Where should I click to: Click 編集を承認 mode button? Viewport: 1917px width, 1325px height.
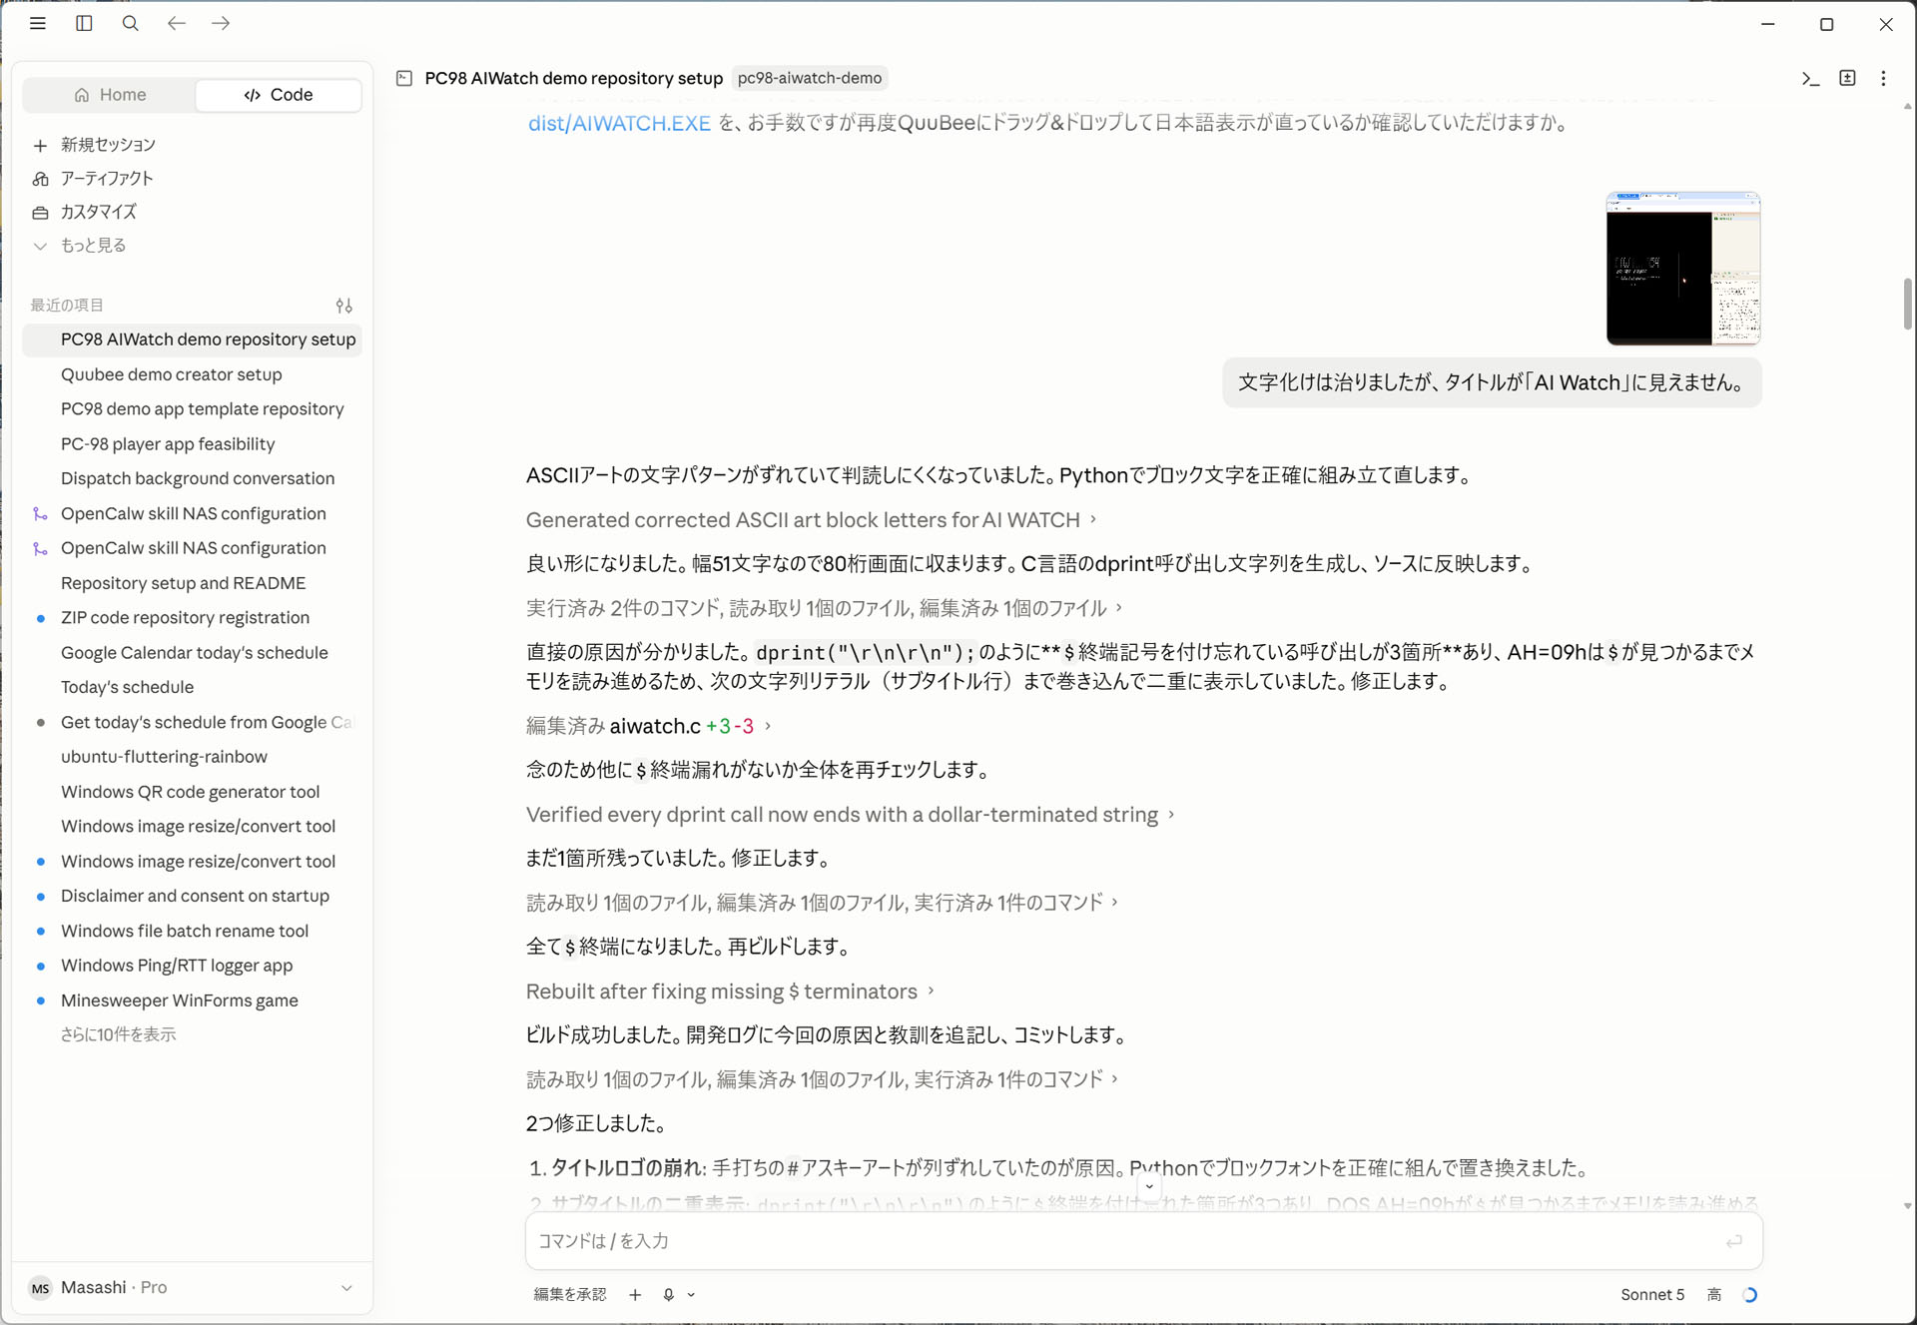click(x=570, y=1295)
